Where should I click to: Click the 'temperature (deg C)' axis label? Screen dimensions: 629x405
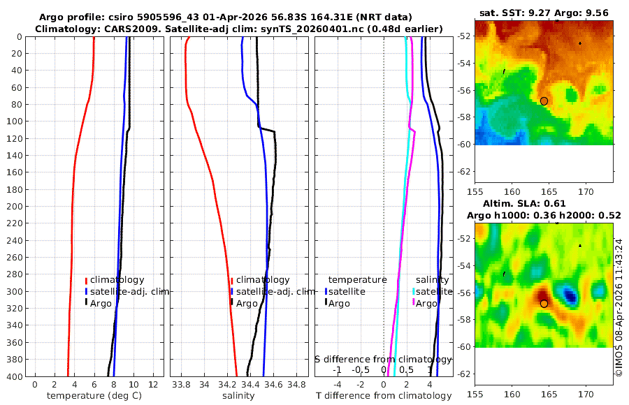(94, 396)
